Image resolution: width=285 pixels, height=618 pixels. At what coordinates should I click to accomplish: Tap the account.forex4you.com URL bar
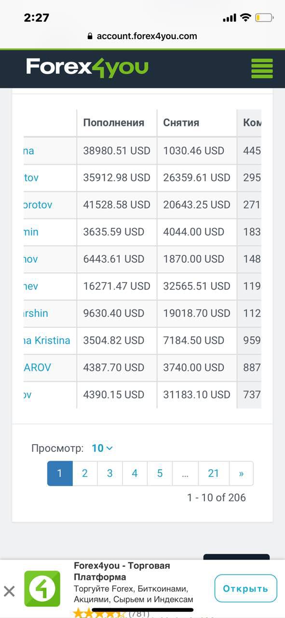point(142,36)
